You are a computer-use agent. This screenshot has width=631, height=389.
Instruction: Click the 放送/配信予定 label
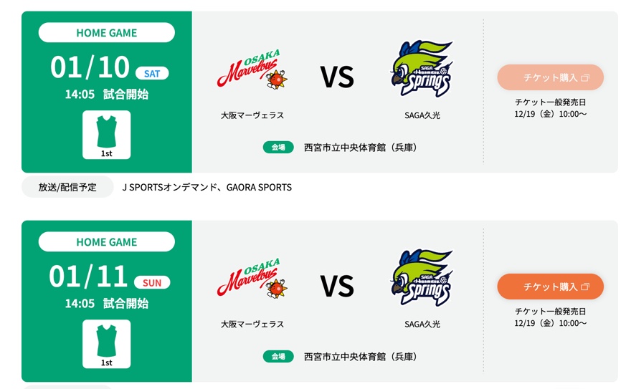coord(67,187)
